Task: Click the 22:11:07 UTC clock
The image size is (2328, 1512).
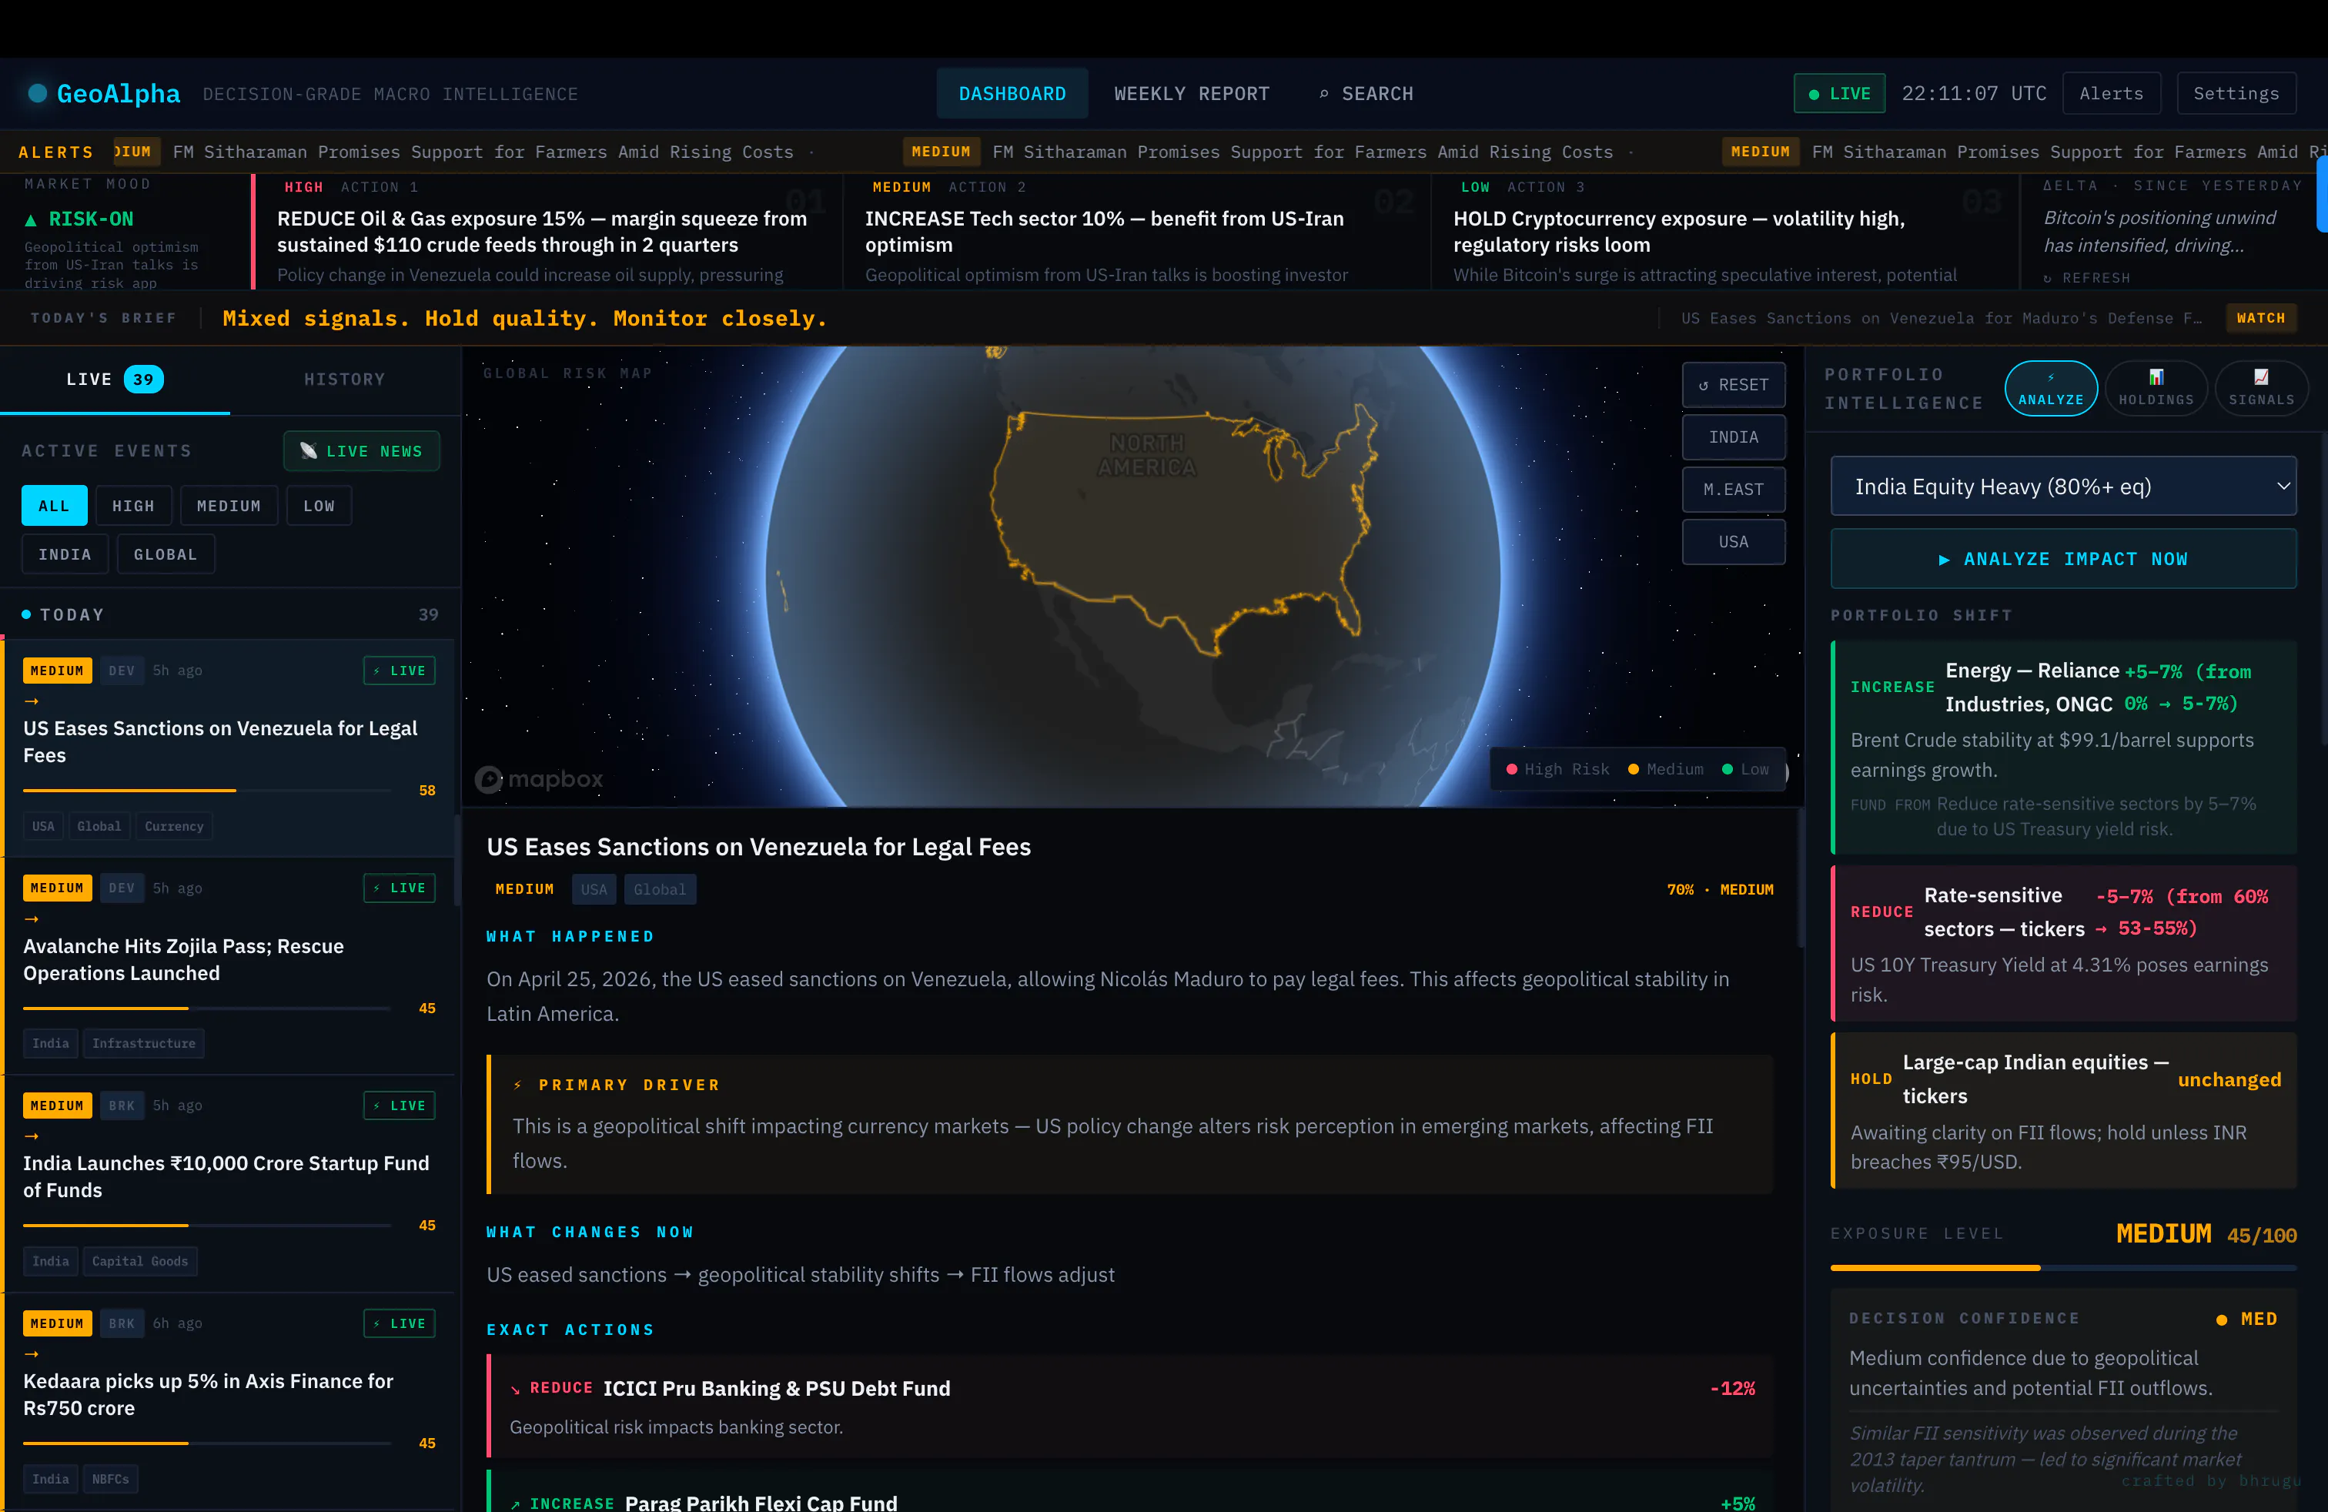Action: [x=1974, y=94]
